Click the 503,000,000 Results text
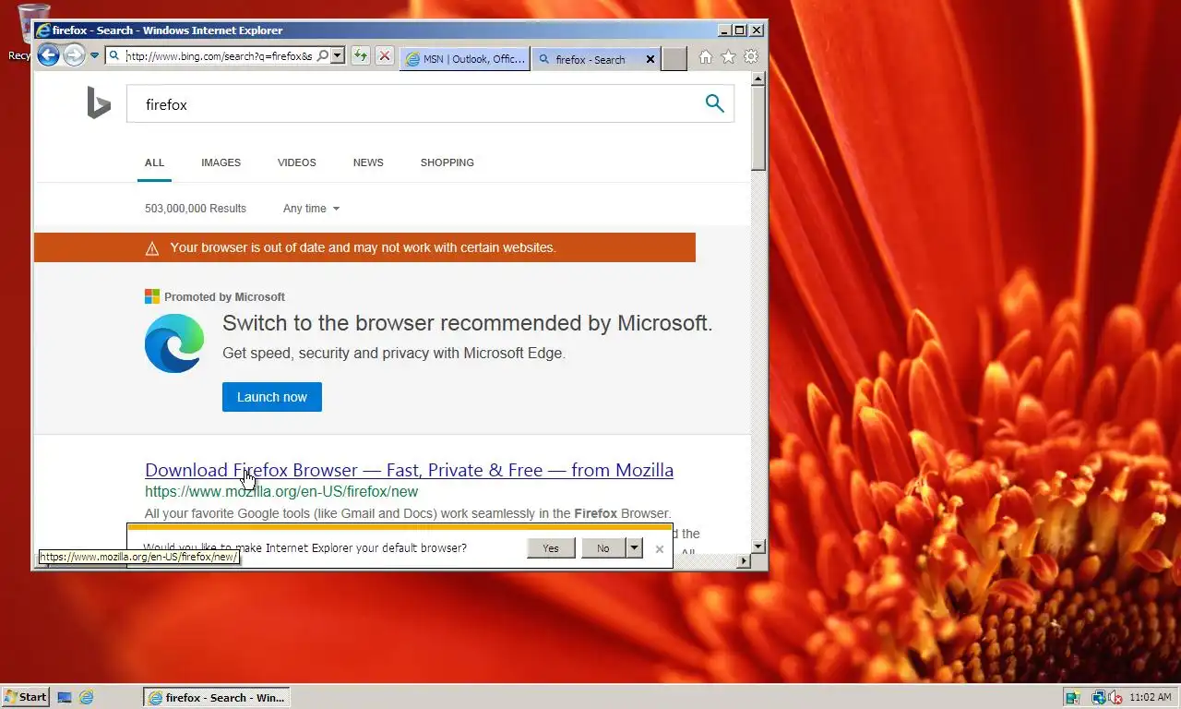 (196, 209)
